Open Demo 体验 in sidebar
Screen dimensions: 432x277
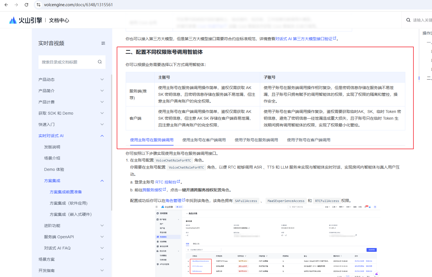click(x=54, y=169)
